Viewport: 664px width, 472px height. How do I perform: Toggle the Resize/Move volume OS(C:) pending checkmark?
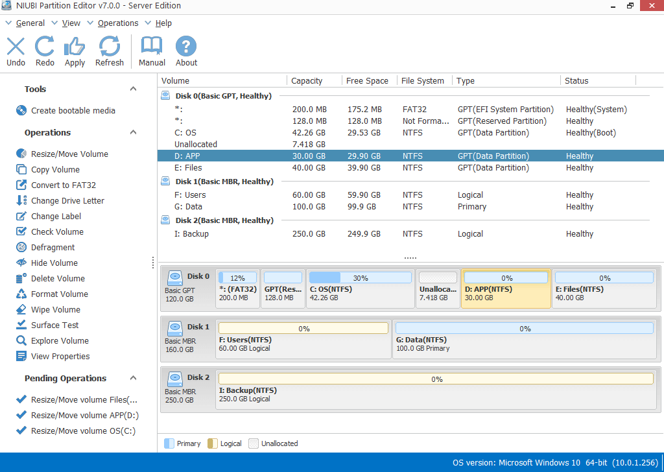[21, 431]
